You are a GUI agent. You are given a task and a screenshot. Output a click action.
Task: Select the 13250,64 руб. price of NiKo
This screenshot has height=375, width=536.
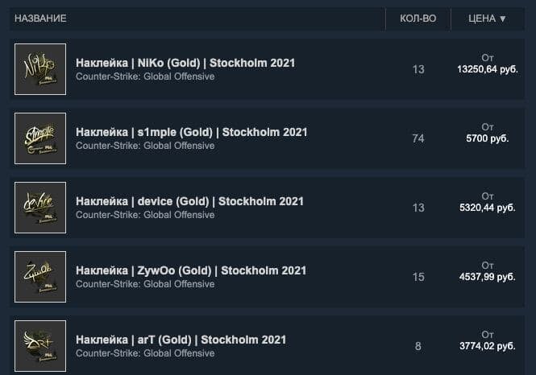coord(488,69)
